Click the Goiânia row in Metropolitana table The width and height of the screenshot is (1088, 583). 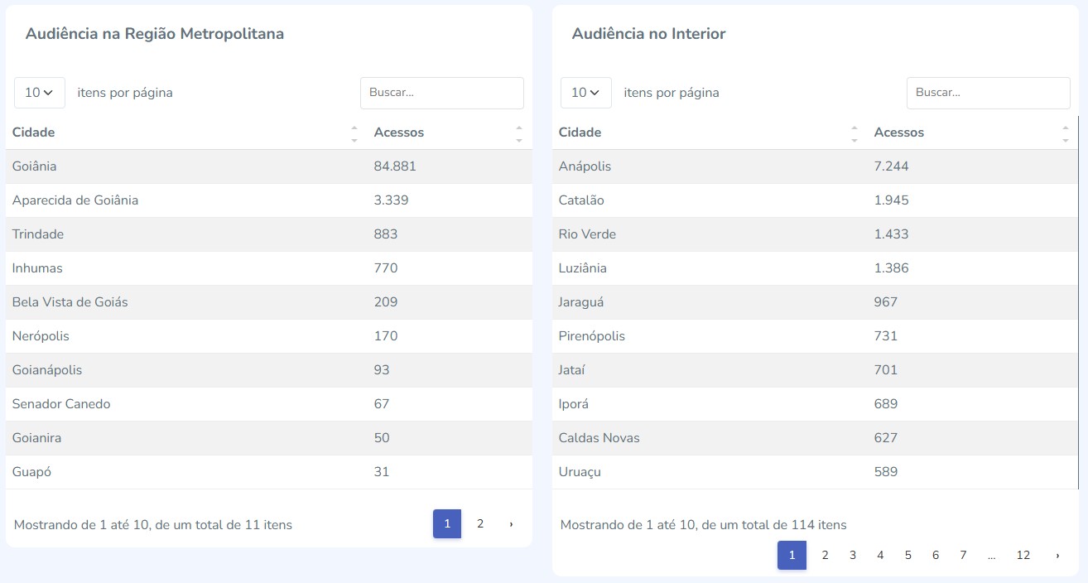268,166
